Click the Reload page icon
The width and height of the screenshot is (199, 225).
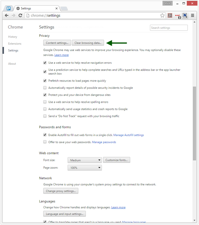pyautogui.click(x=20, y=16)
